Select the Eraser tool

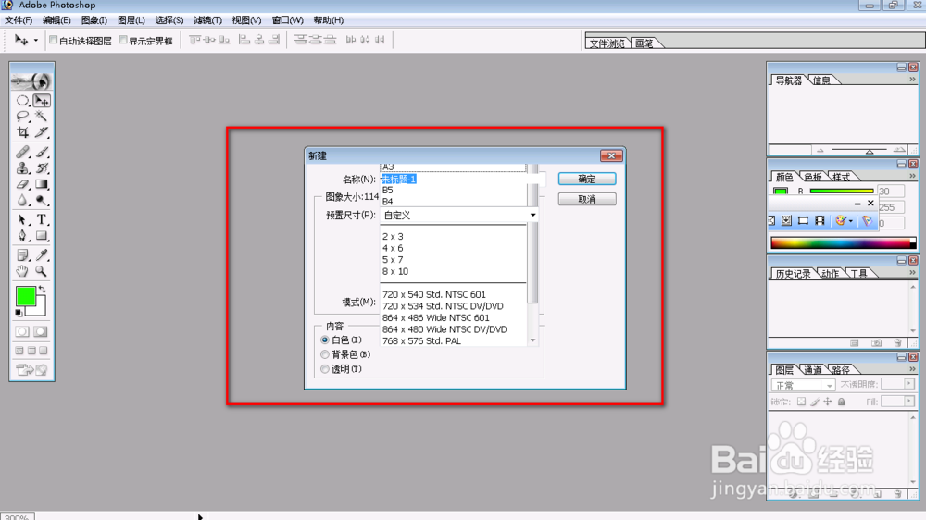(22, 184)
